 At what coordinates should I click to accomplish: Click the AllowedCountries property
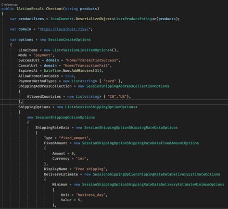[44, 97]
